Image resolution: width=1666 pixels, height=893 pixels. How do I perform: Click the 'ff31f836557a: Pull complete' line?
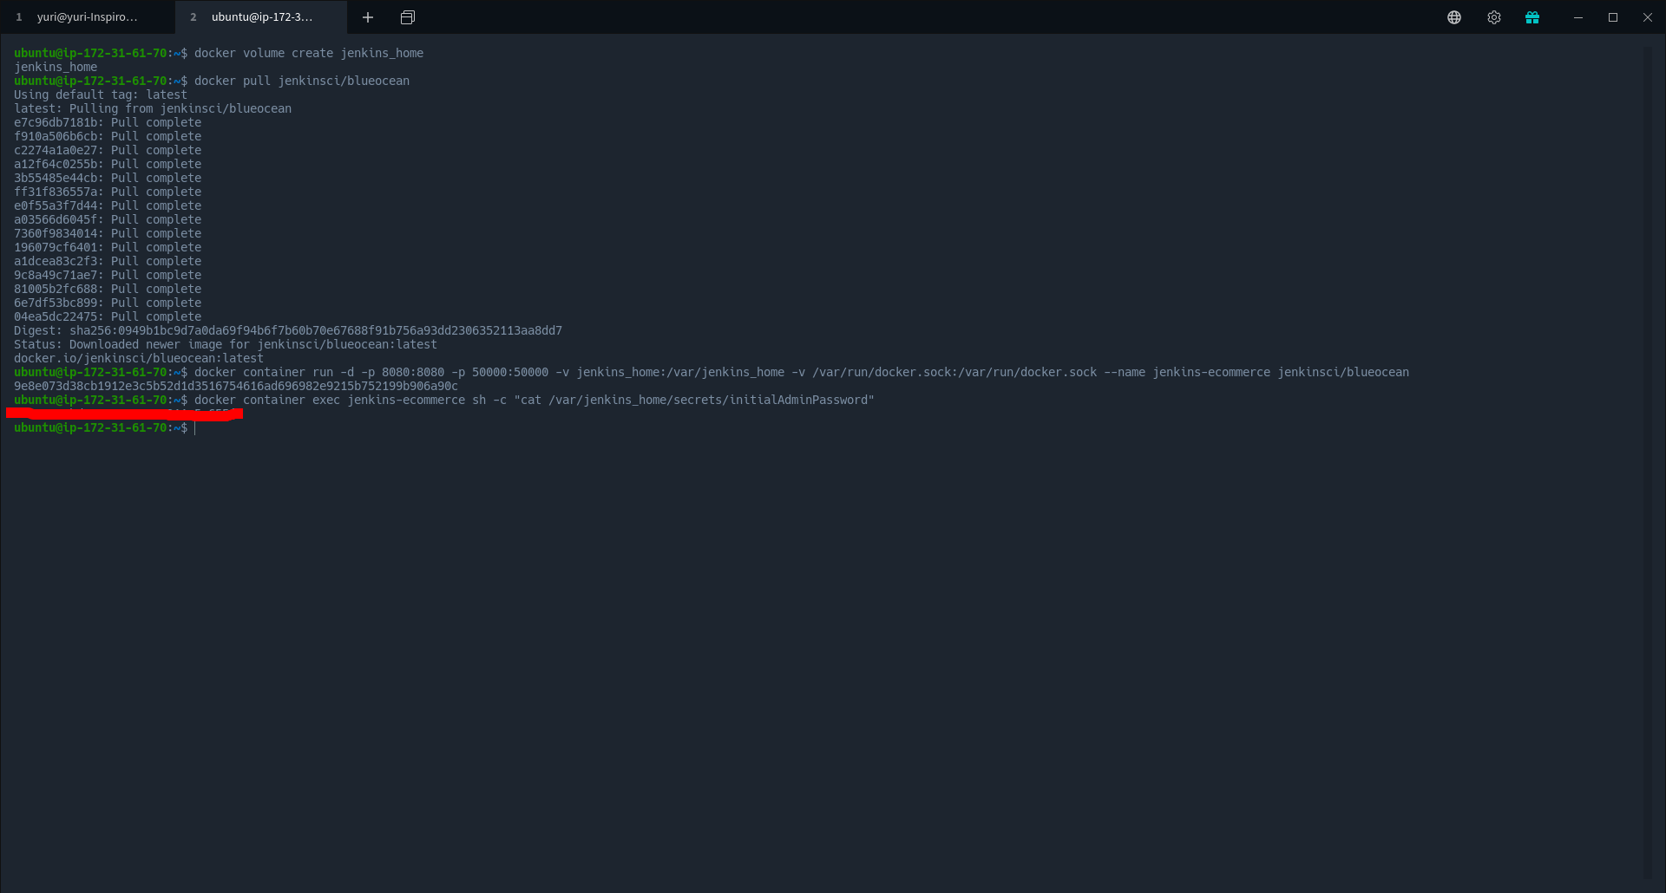(x=108, y=192)
